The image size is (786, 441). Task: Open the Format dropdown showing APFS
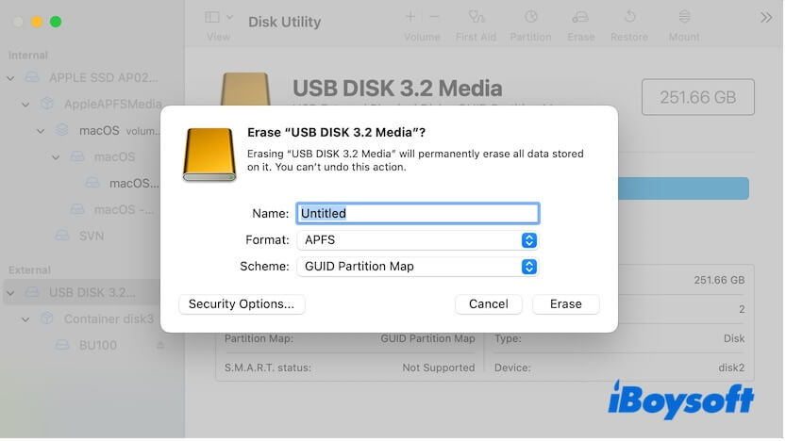pyautogui.click(x=417, y=240)
